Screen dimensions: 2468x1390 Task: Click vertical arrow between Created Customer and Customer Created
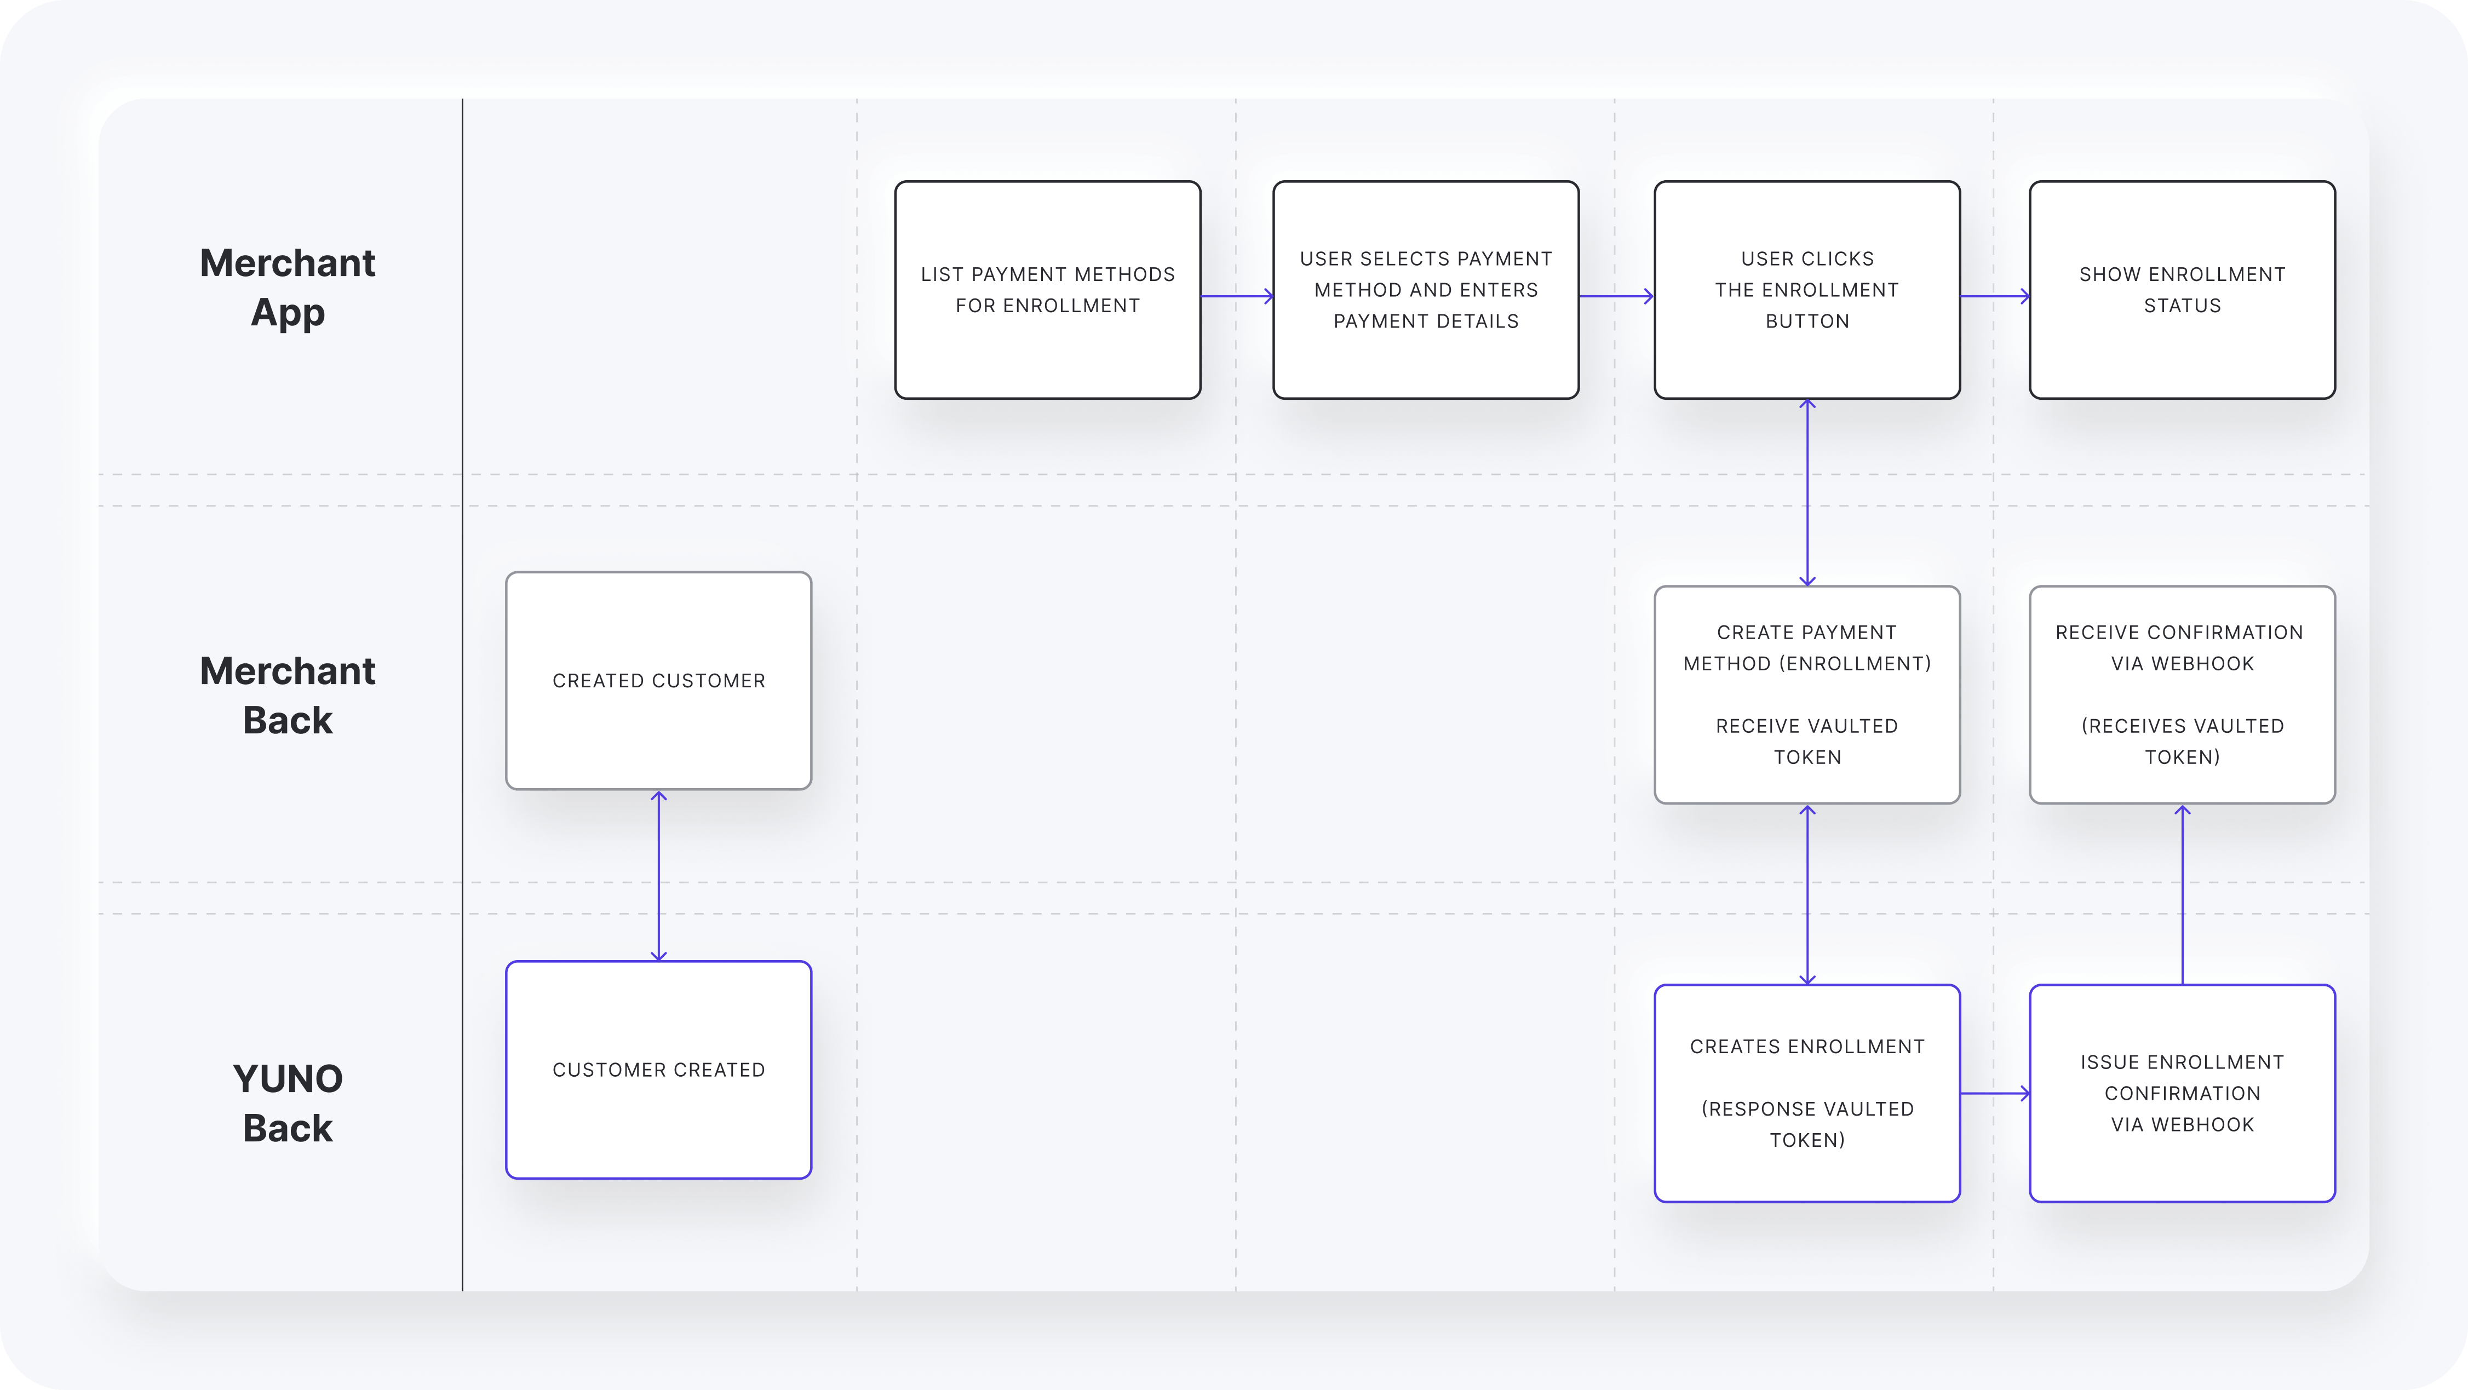[658, 875]
